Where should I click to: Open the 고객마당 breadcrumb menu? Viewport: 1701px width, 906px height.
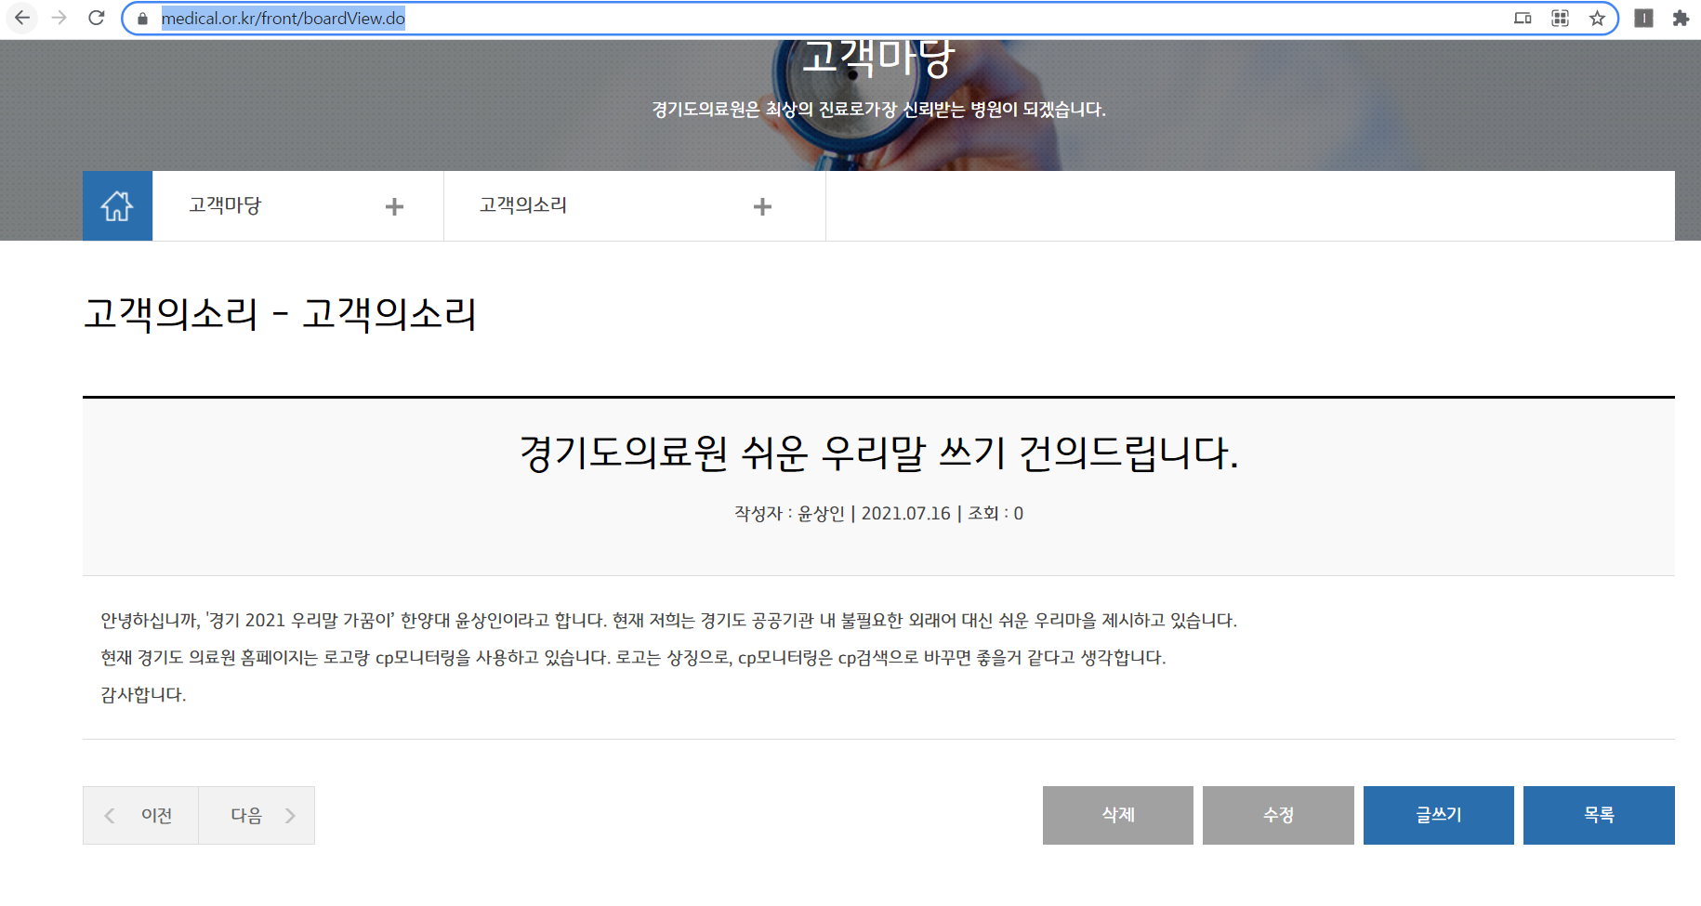[226, 205]
